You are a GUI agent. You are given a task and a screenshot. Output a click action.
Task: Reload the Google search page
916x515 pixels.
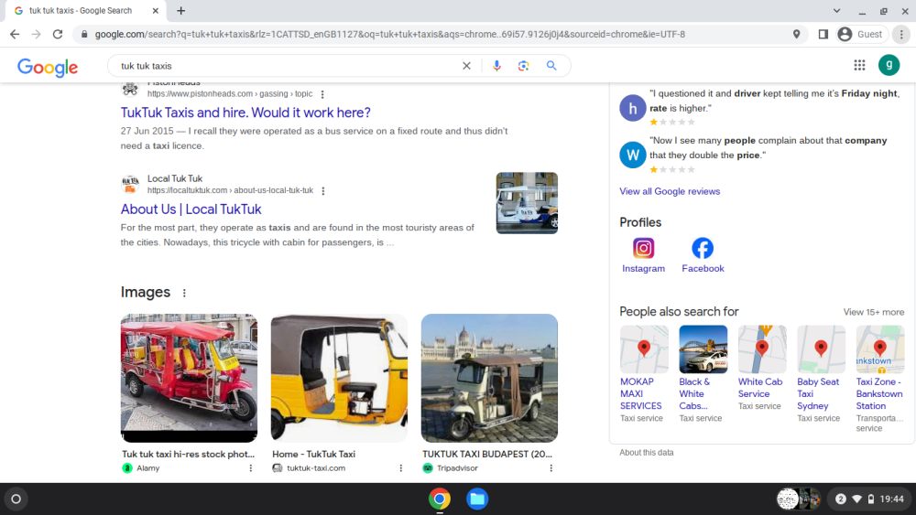pyautogui.click(x=57, y=35)
